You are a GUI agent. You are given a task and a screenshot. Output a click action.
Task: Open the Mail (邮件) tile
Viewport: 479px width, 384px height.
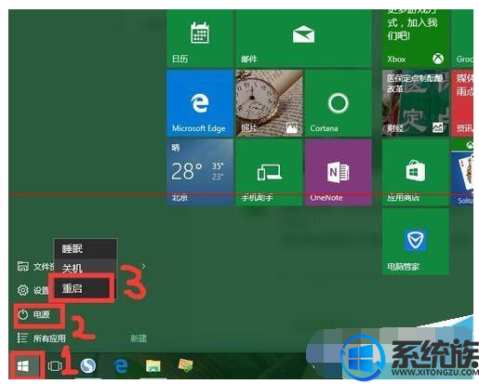[x=303, y=38]
